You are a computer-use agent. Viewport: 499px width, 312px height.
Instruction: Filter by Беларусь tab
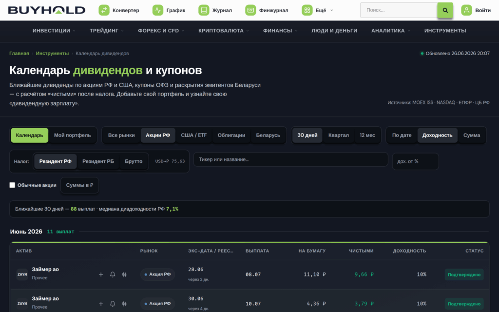click(268, 136)
